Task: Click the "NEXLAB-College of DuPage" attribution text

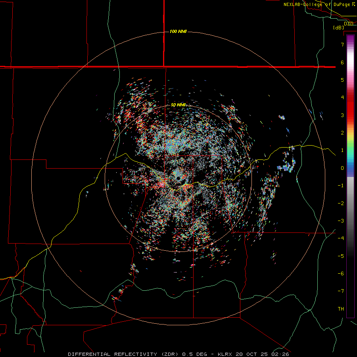Action: pyautogui.click(x=317, y=4)
